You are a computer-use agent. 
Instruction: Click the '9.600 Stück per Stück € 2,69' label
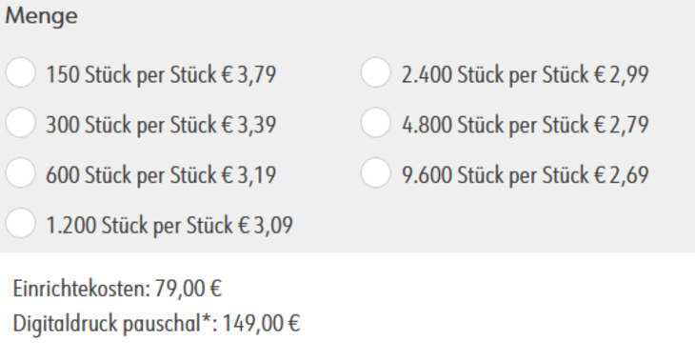526,174
